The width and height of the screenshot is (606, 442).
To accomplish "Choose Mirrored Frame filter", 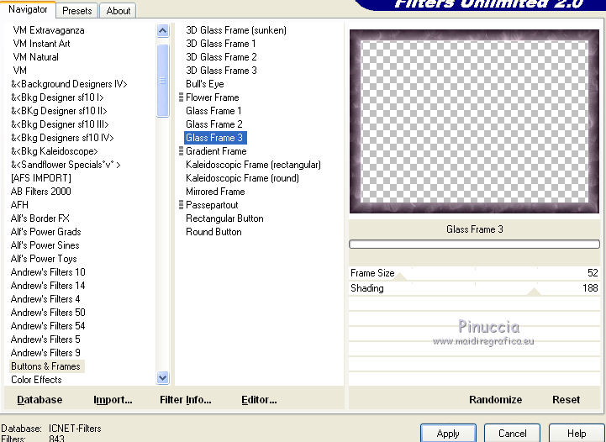I will tap(215, 192).
